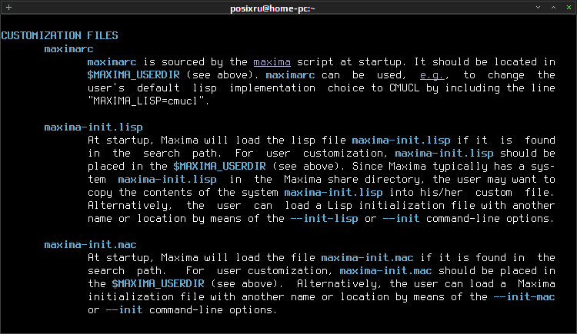Click maxima-init.mac after 'load the file'
This screenshot has height=334, width=577.
367,257
